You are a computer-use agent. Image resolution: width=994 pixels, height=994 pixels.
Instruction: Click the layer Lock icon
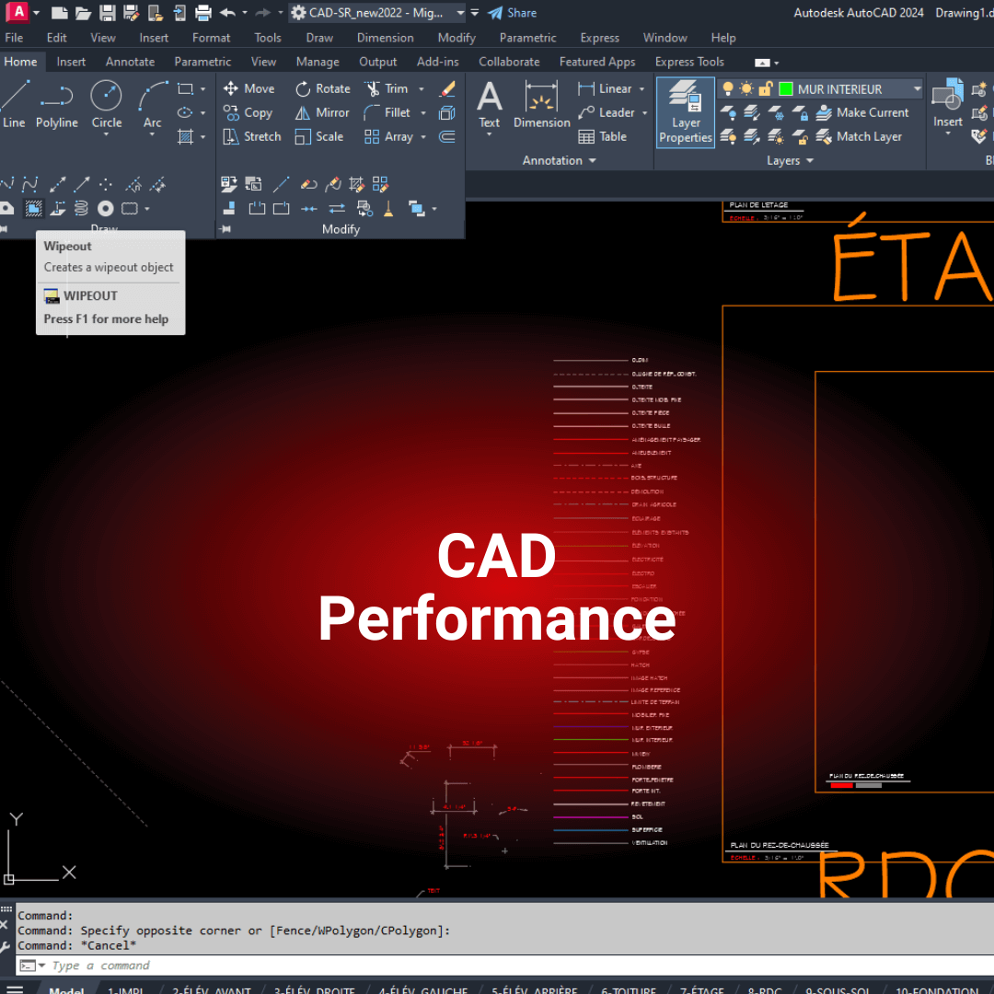(800, 113)
